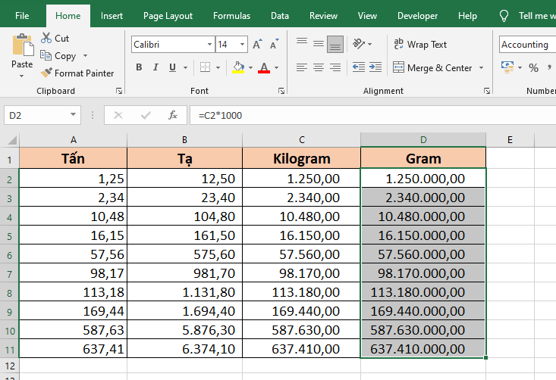
Task: Click the Copy button
Action: coord(58,56)
